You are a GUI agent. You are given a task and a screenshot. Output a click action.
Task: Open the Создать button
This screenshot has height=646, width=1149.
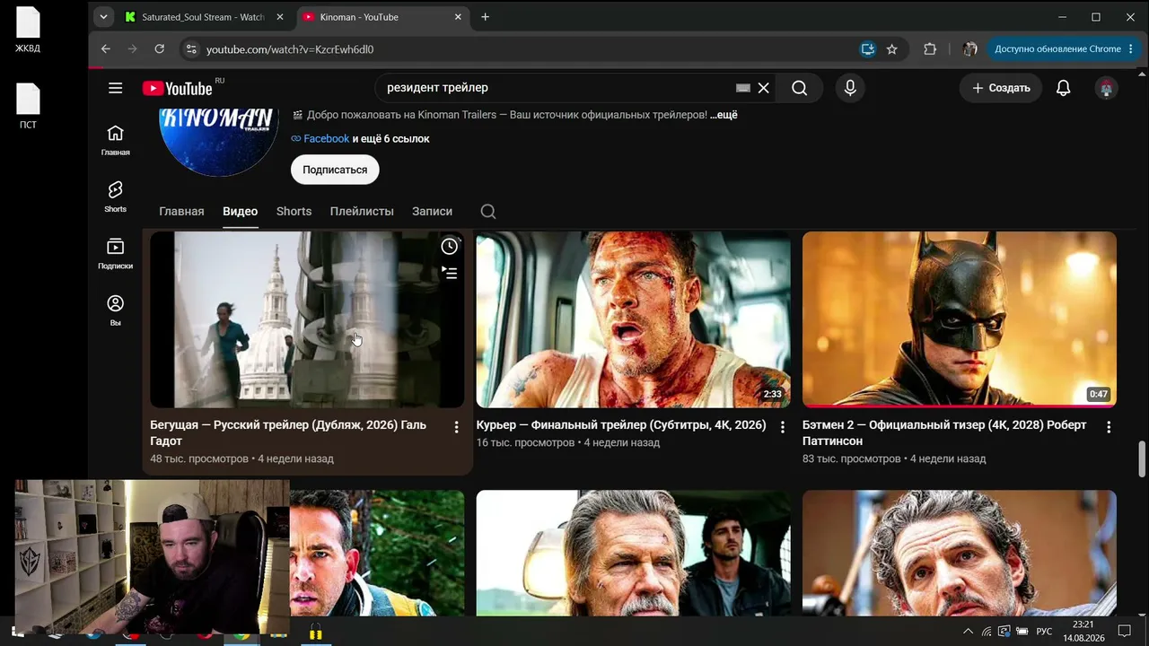pos(1001,88)
